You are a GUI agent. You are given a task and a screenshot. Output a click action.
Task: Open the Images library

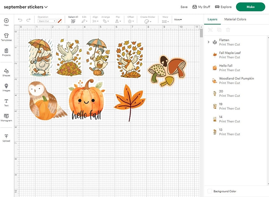coord(6,87)
